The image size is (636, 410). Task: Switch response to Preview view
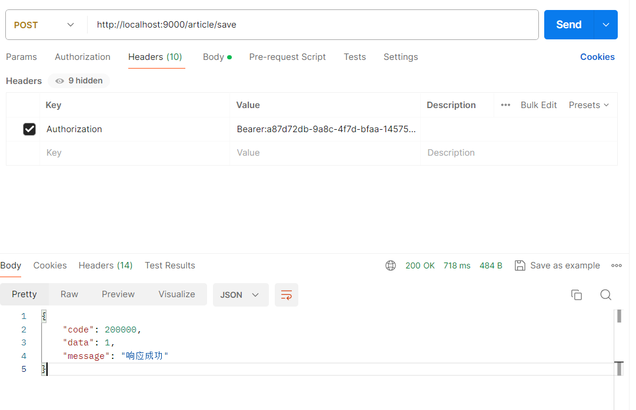pyautogui.click(x=118, y=294)
